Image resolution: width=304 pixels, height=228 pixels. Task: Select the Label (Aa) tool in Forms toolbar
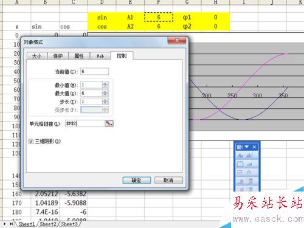tap(240, 156)
